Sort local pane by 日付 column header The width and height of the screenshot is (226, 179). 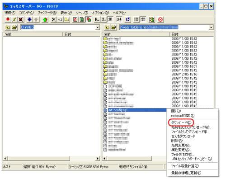[x=81, y=34]
